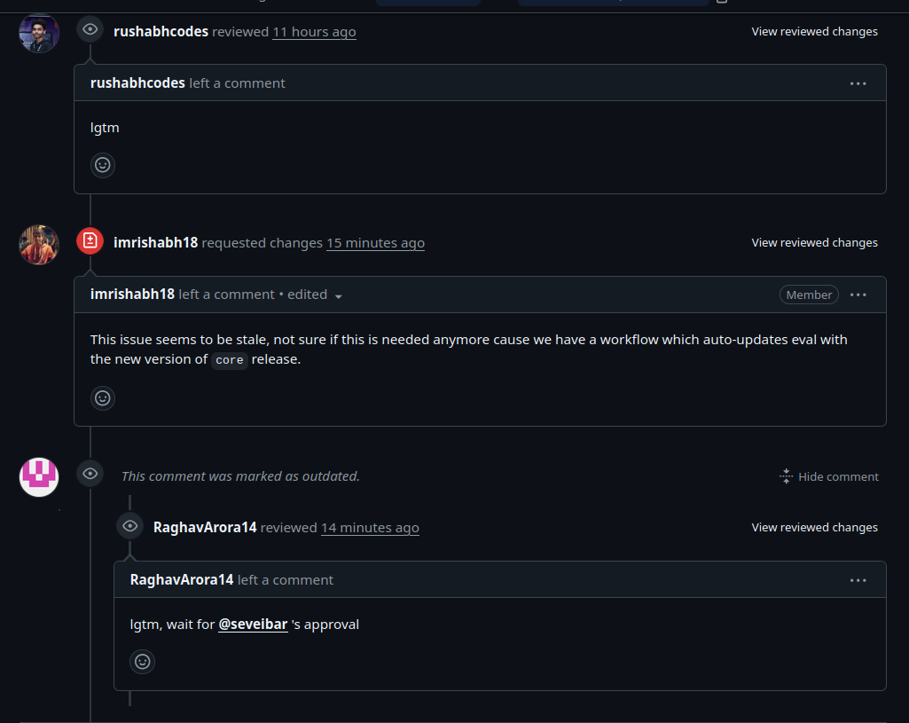This screenshot has width=909, height=723.
Task: Open rushabhcodes' avatar profile picture
Action: coord(39,33)
